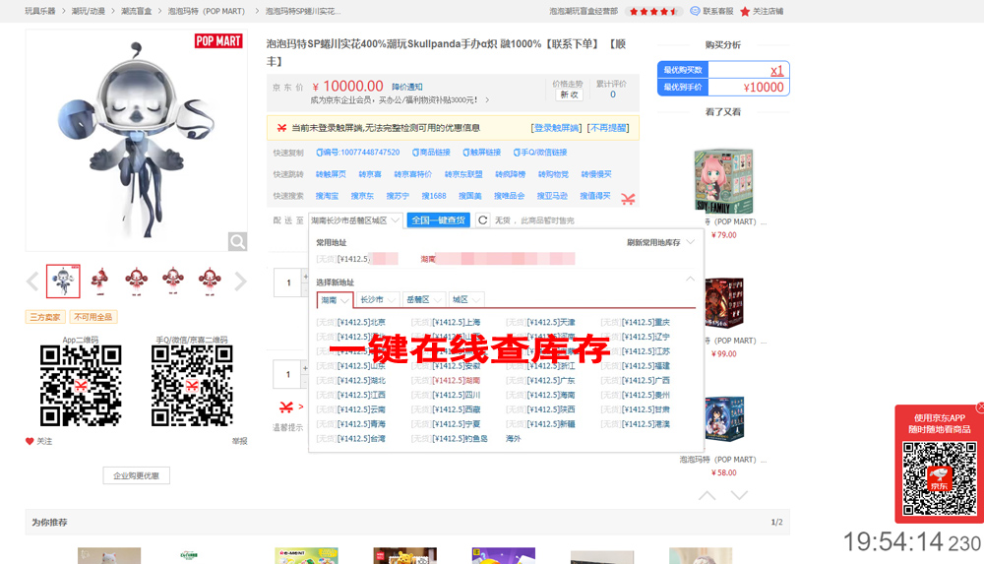Click the 全国一键查货 button
This screenshot has width=984, height=564.
click(438, 220)
